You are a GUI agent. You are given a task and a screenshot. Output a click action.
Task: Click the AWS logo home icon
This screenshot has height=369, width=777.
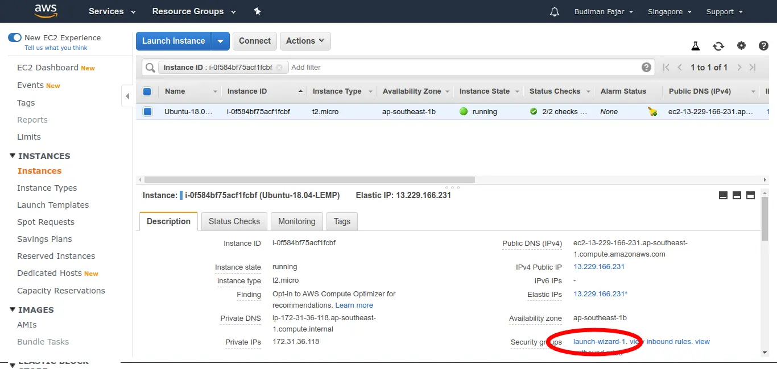coord(46,11)
